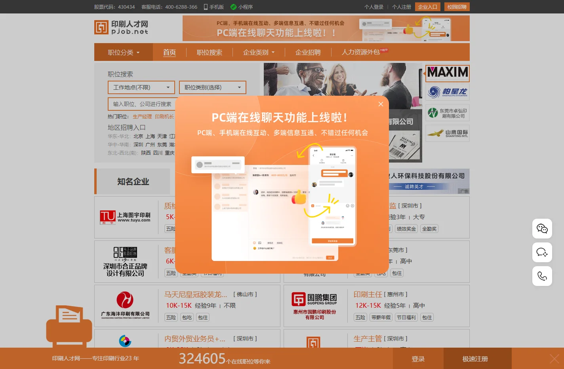
Task: Choose the 四川 region link
Action: point(158,153)
